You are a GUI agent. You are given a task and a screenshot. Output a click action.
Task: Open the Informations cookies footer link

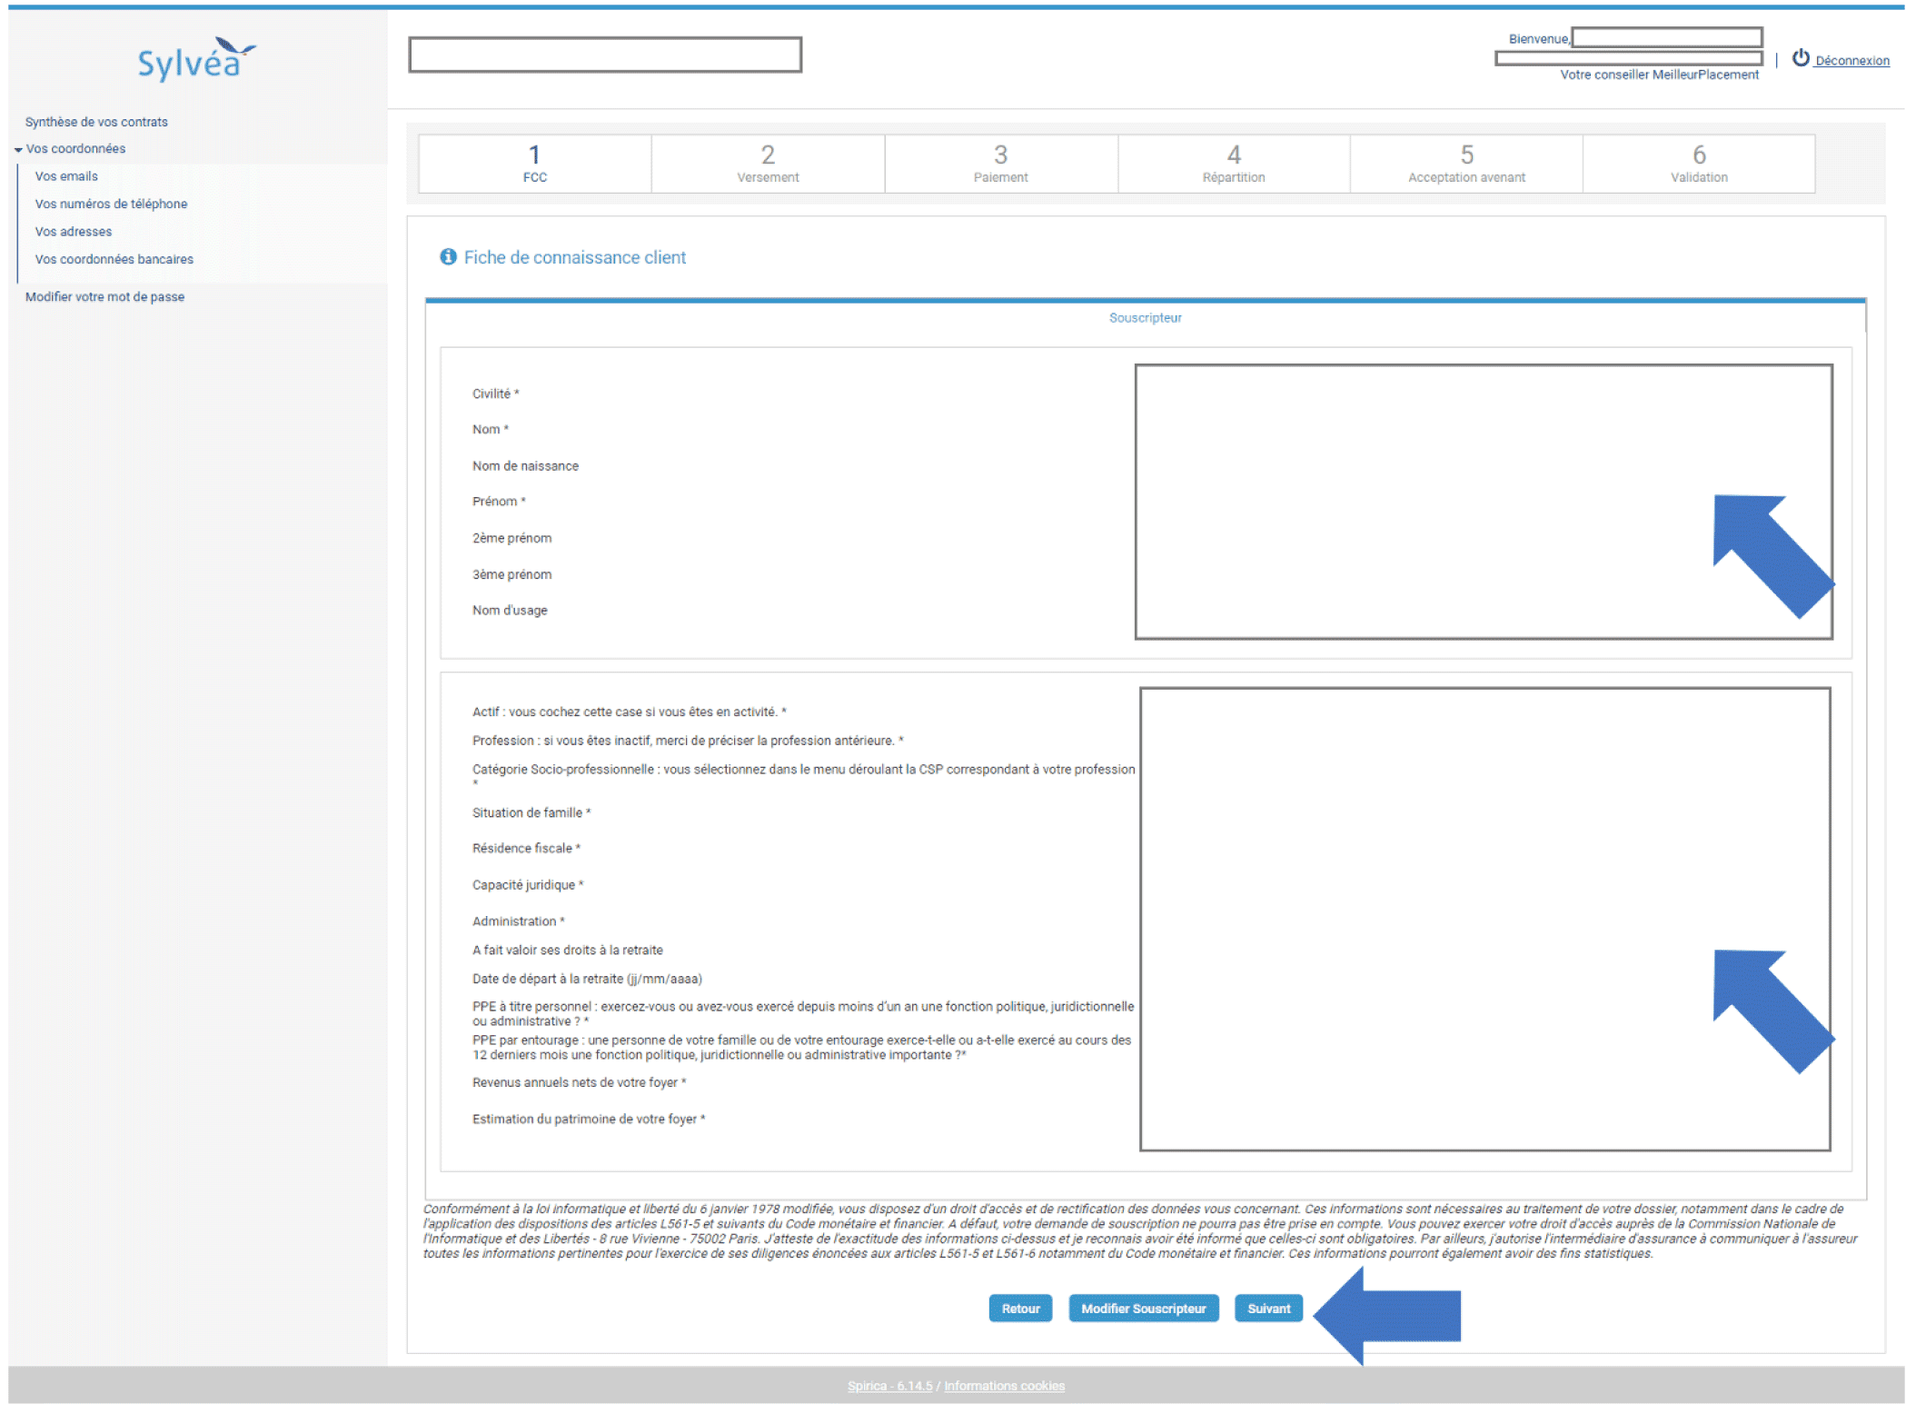click(x=1004, y=1386)
